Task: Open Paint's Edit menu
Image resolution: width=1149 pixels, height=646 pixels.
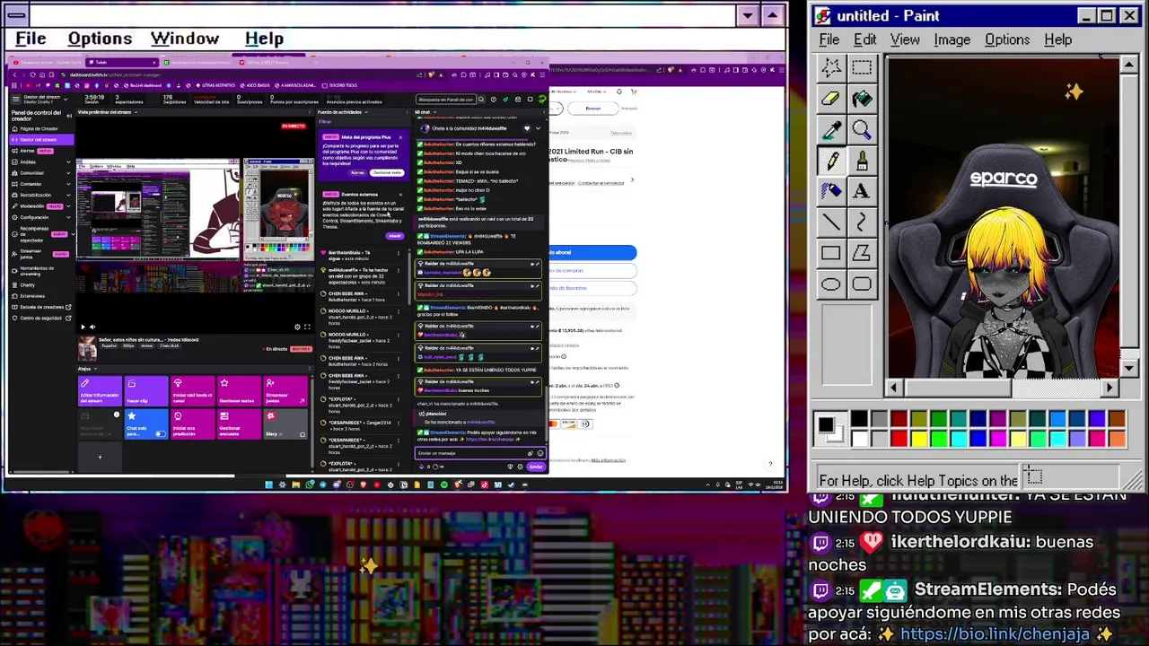Action: 864,39
